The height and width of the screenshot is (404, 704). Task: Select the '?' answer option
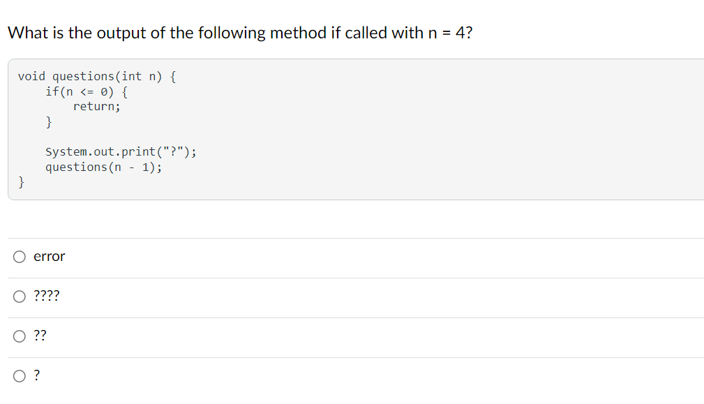(36, 375)
